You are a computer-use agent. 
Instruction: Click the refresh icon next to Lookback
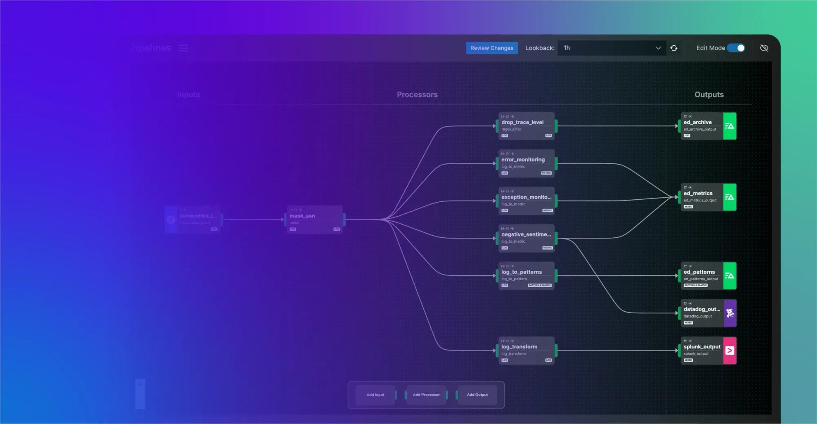point(674,48)
